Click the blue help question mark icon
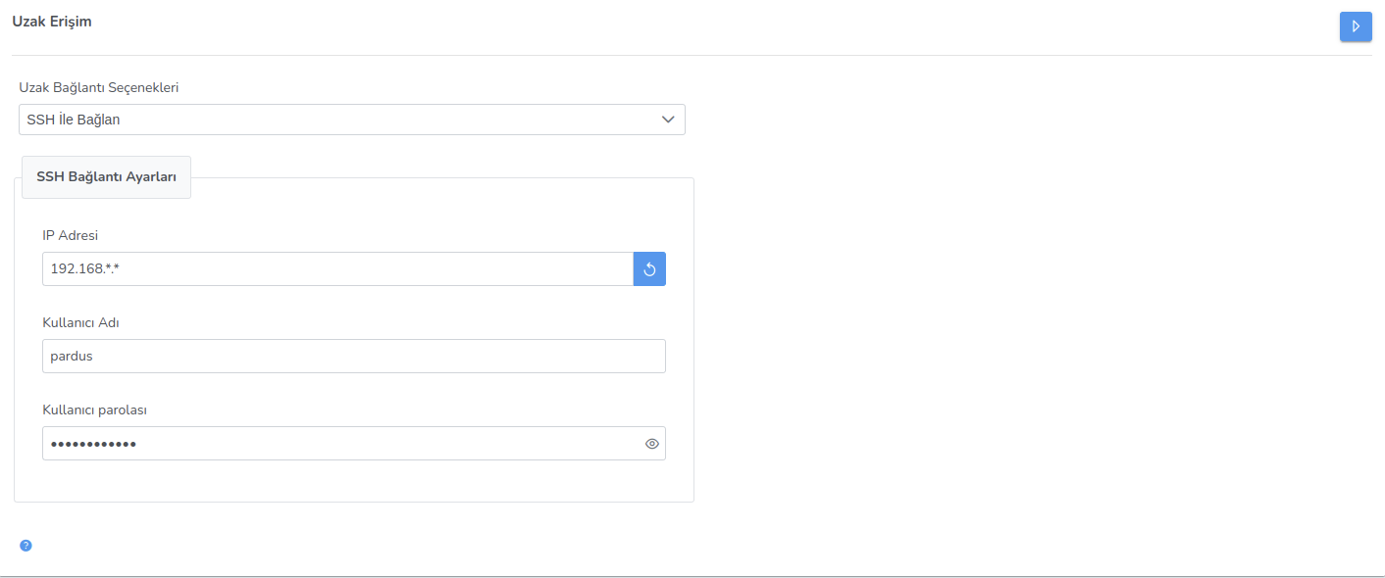Screen dimensions: 1385x578 [x=26, y=546]
